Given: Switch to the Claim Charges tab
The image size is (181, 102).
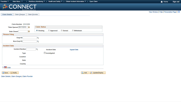Looking at the screenshot, I should pyautogui.click(x=20, y=14).
